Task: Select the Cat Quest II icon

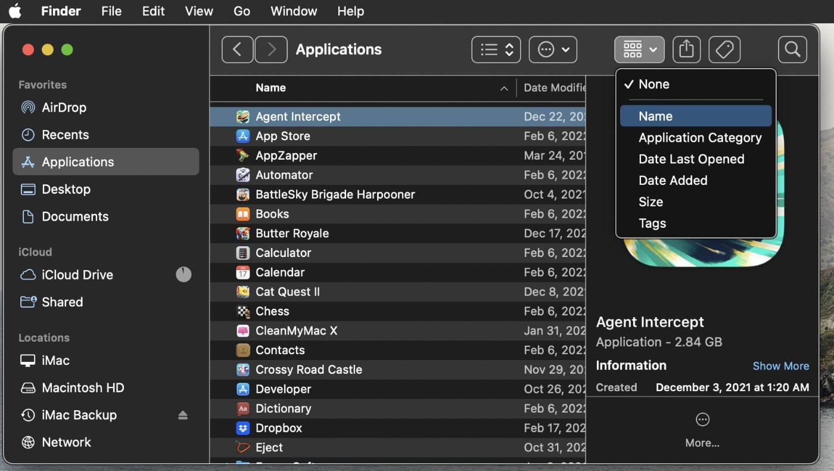Action: [x=242, y=292]
